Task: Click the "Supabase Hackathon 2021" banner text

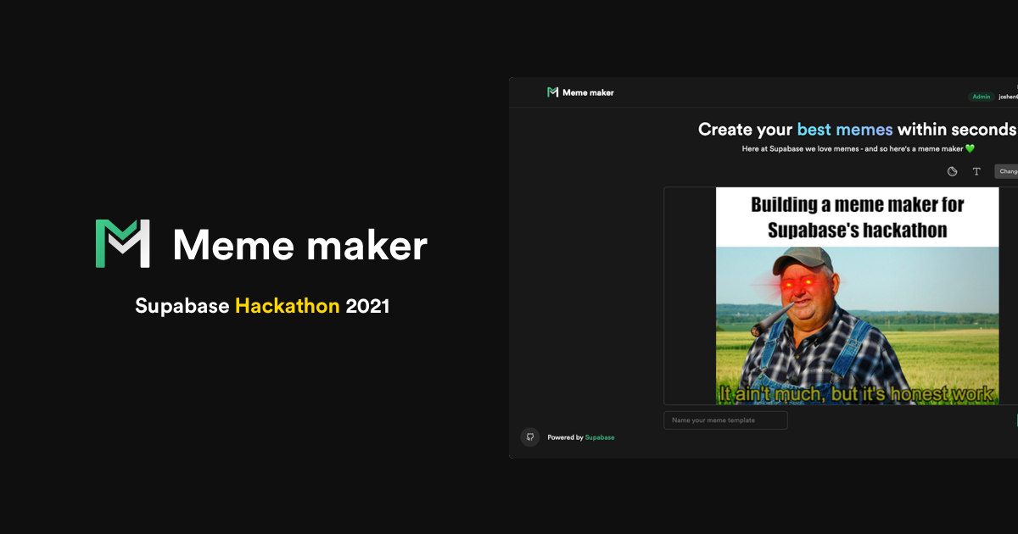Action: 262,306
